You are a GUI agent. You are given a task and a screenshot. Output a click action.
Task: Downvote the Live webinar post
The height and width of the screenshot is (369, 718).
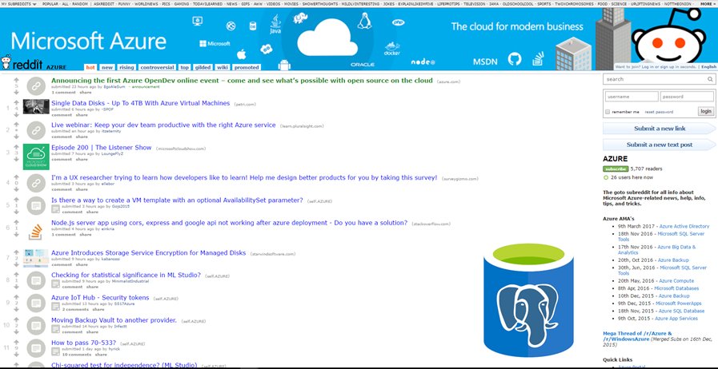[x=17, y=136]
